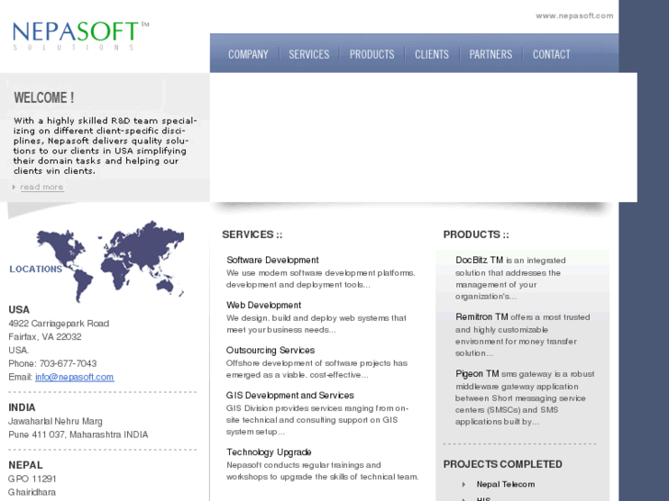Viewport: 669px width, 501px height.
Task: Click the arrow bullet beside Nepal Telecom
Action: tap(464, 484)
